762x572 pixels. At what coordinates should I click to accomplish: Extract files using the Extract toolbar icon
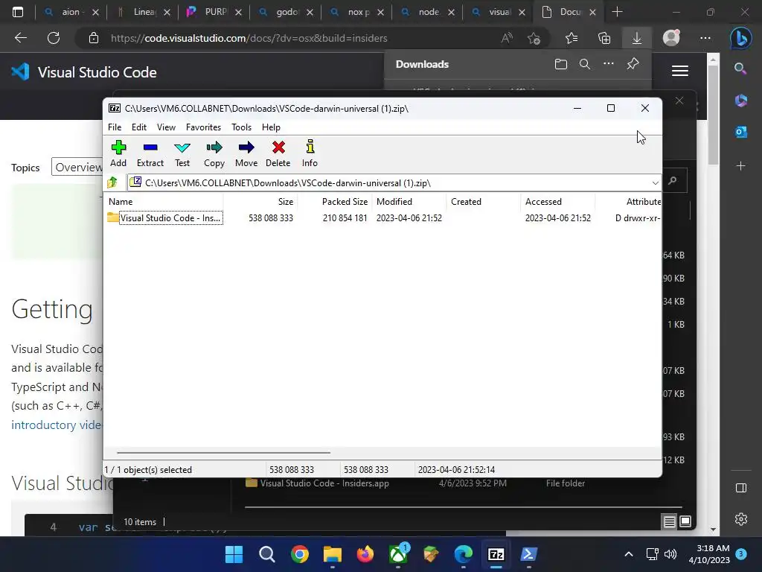150,153
